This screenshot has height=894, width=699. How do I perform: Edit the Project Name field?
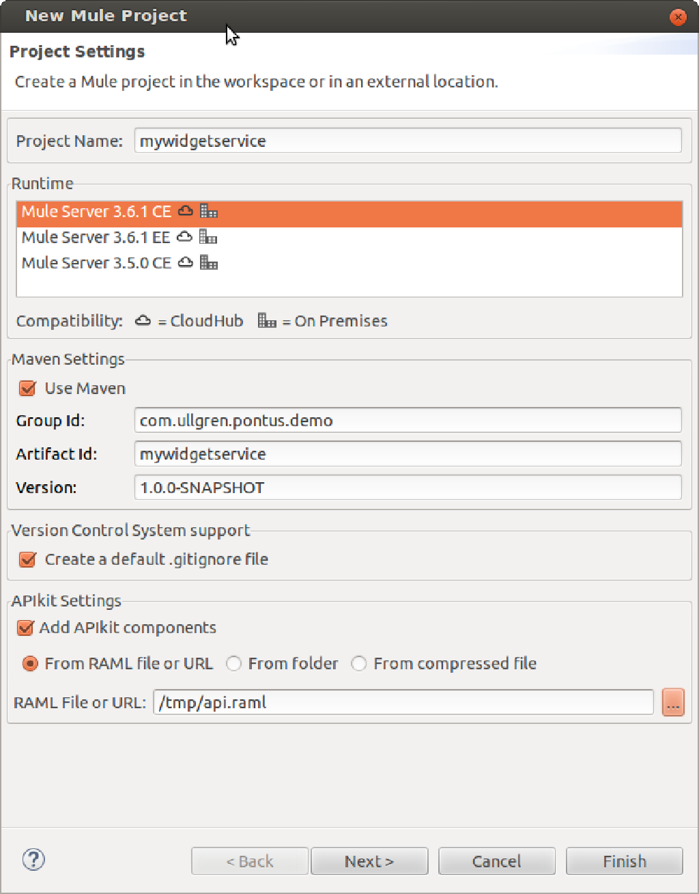(408, 141)
